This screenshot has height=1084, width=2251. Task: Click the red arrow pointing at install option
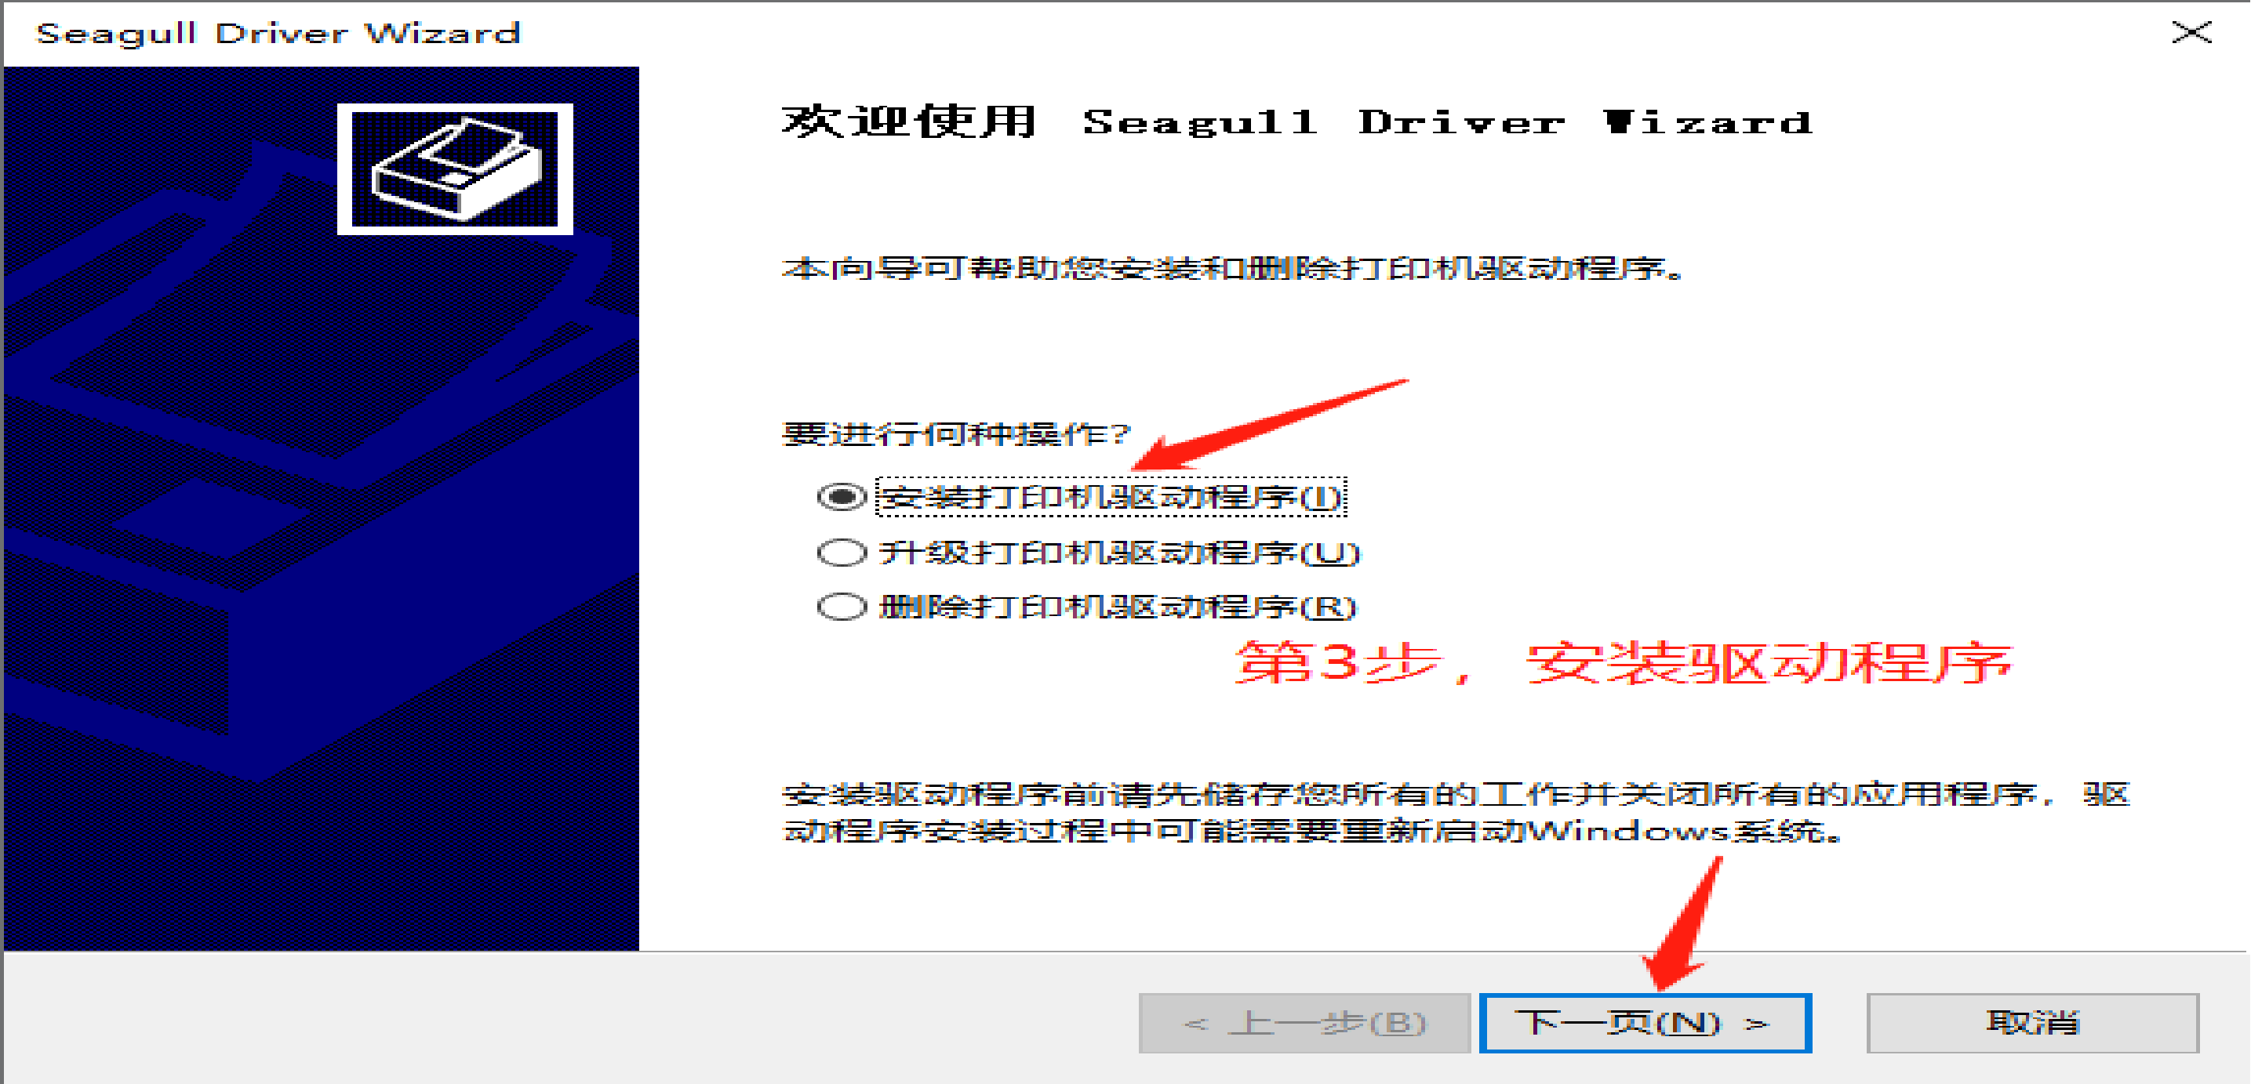tap(1270, 426)
